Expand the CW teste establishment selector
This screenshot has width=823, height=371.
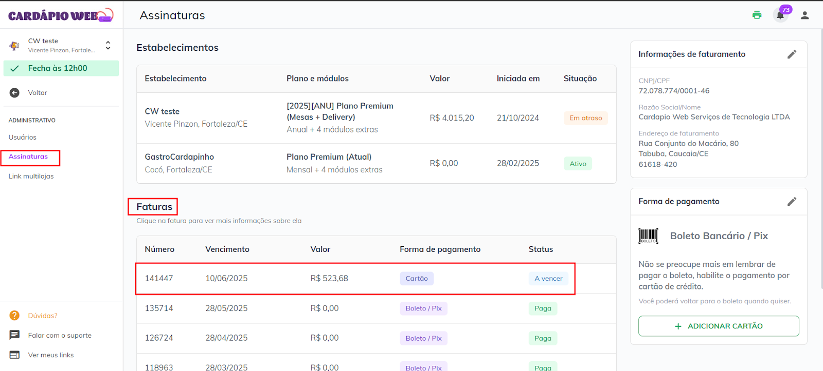coord(108,45)
